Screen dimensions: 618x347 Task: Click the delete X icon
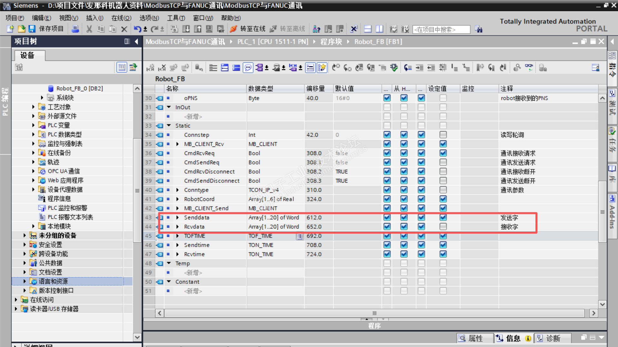[124, 29]
